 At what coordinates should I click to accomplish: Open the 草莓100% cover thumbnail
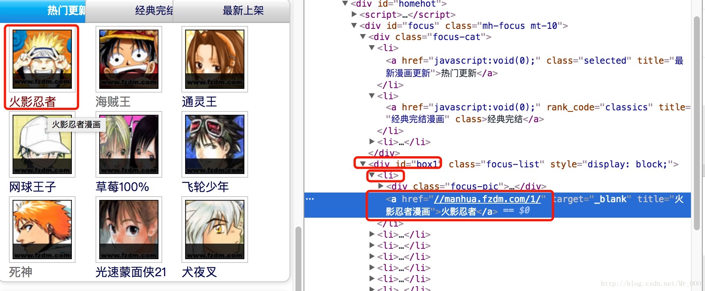[129, 144]
